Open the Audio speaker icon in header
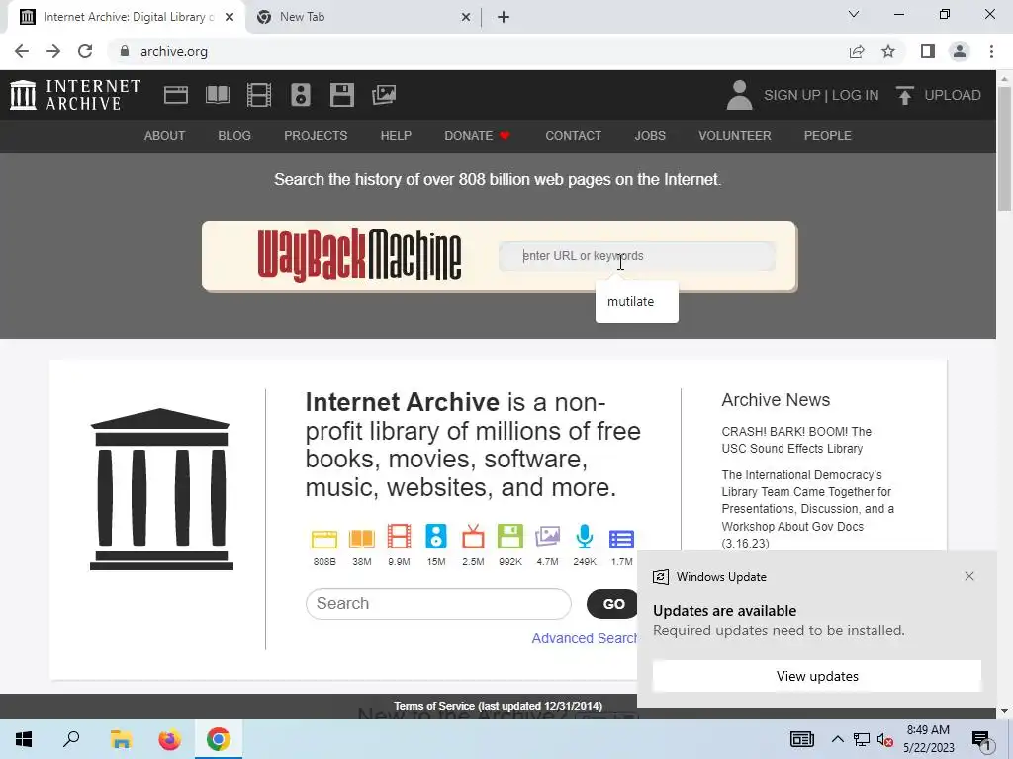 pos(301,95)
